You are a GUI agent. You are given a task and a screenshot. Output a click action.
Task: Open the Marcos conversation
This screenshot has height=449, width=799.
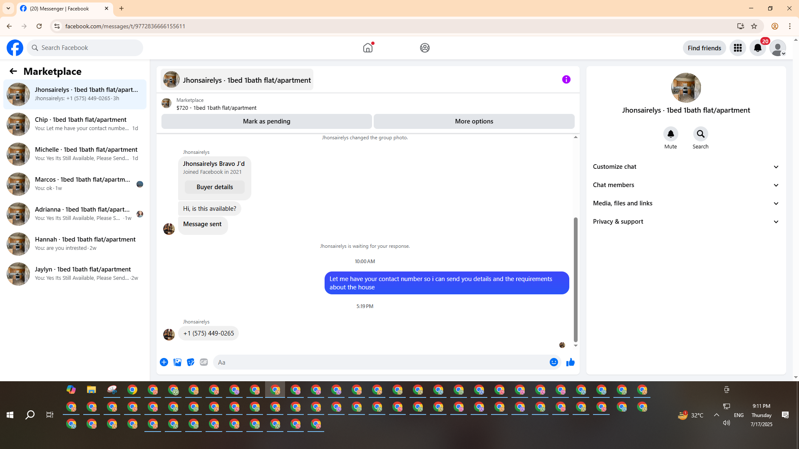click(x=75, y=184)
